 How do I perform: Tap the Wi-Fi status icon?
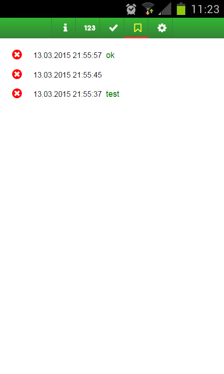click(x=148, y=9)
